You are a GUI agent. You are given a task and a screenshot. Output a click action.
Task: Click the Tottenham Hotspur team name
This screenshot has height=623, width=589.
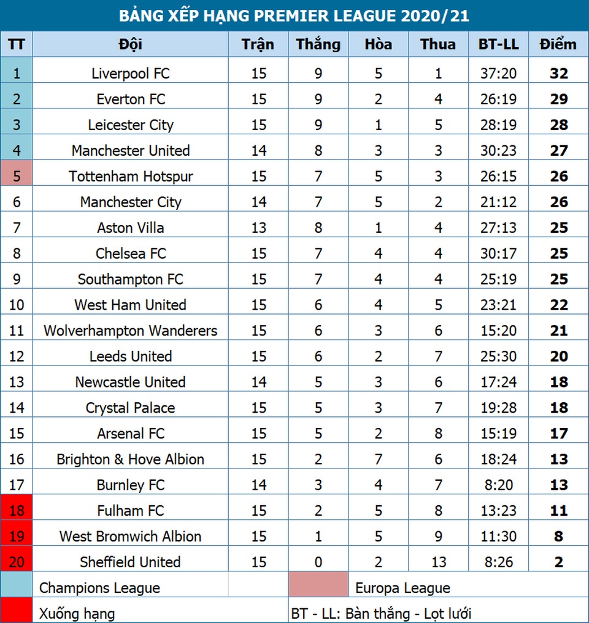[130, 177]
